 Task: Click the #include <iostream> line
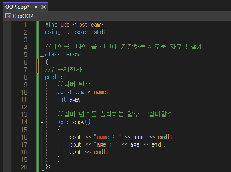74,25
